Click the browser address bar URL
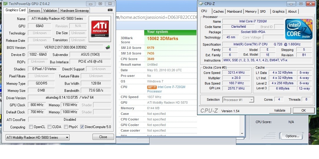The height and width of the screenshot is (159, 319). pos(157,17)
